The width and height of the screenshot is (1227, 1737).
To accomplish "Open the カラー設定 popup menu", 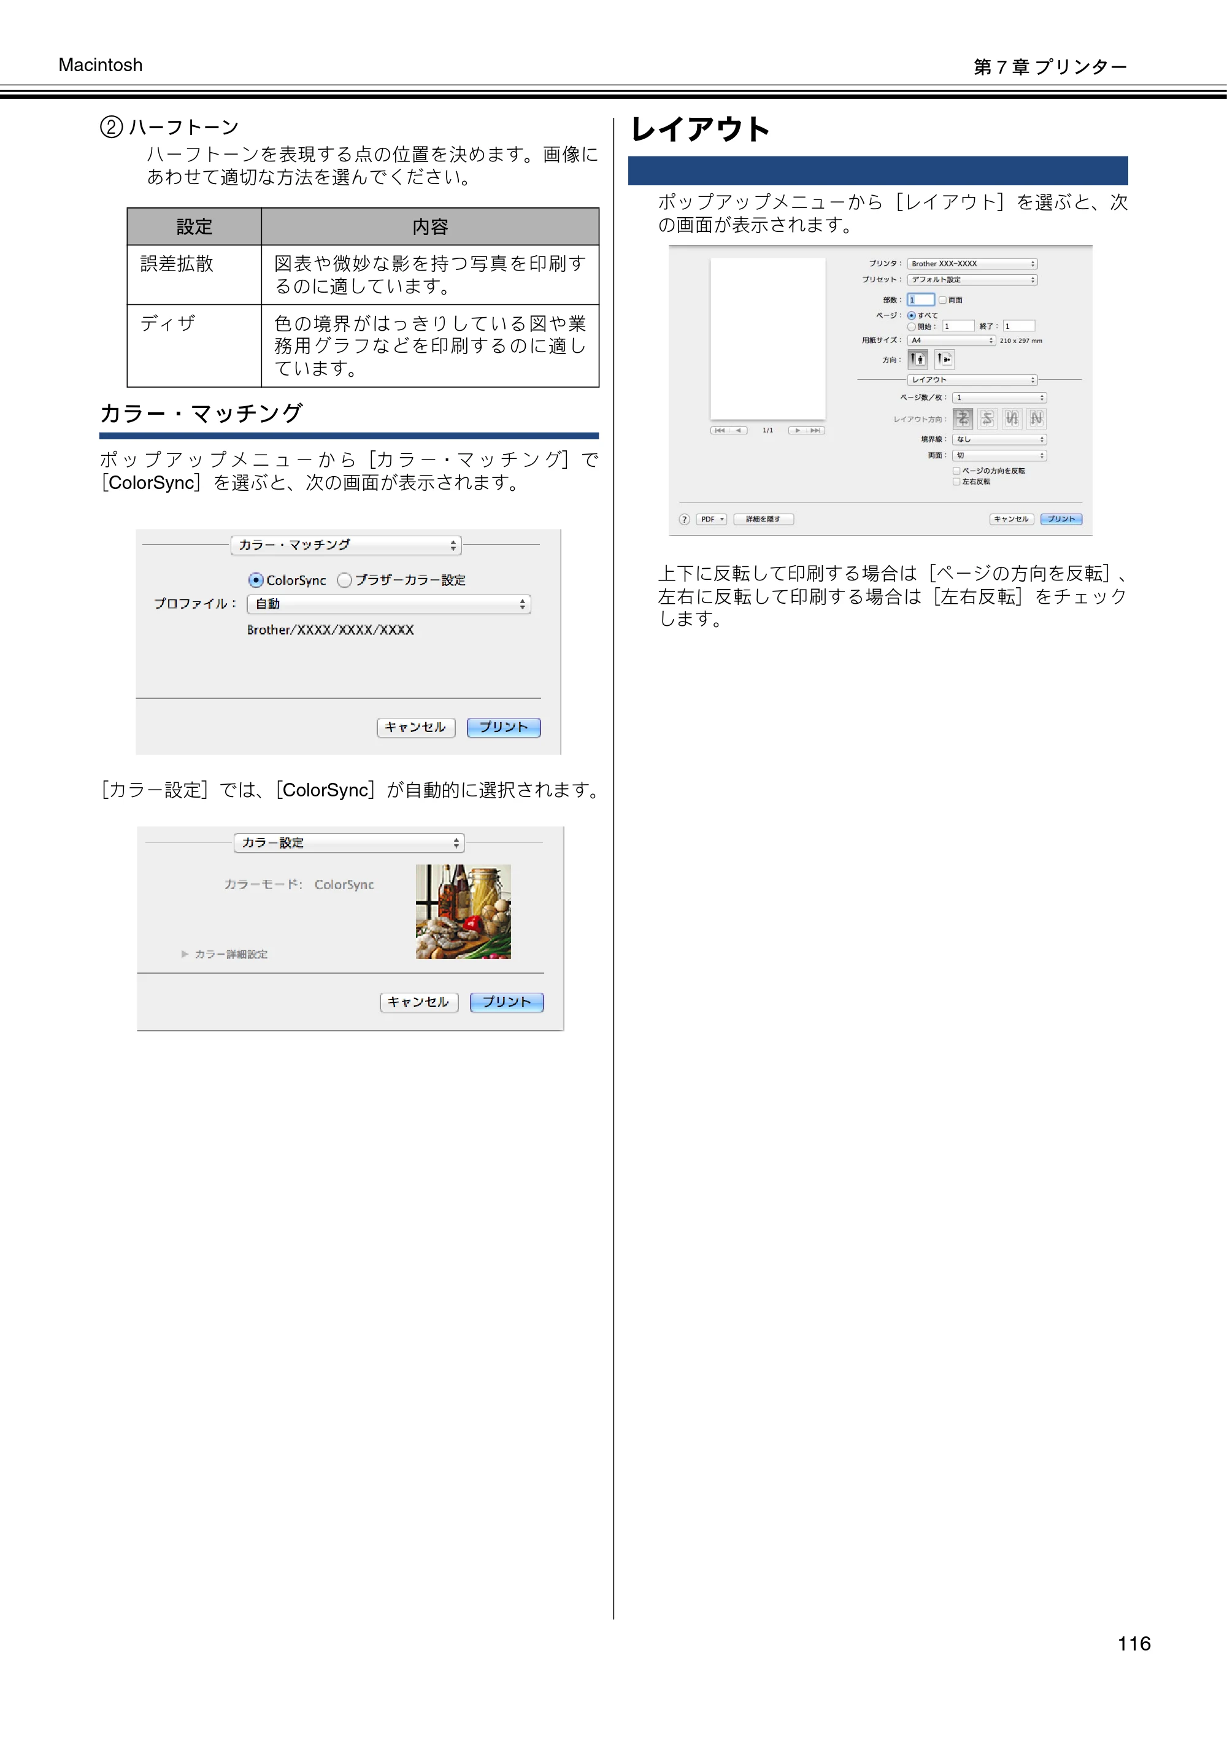I will (x=350, y=843).
